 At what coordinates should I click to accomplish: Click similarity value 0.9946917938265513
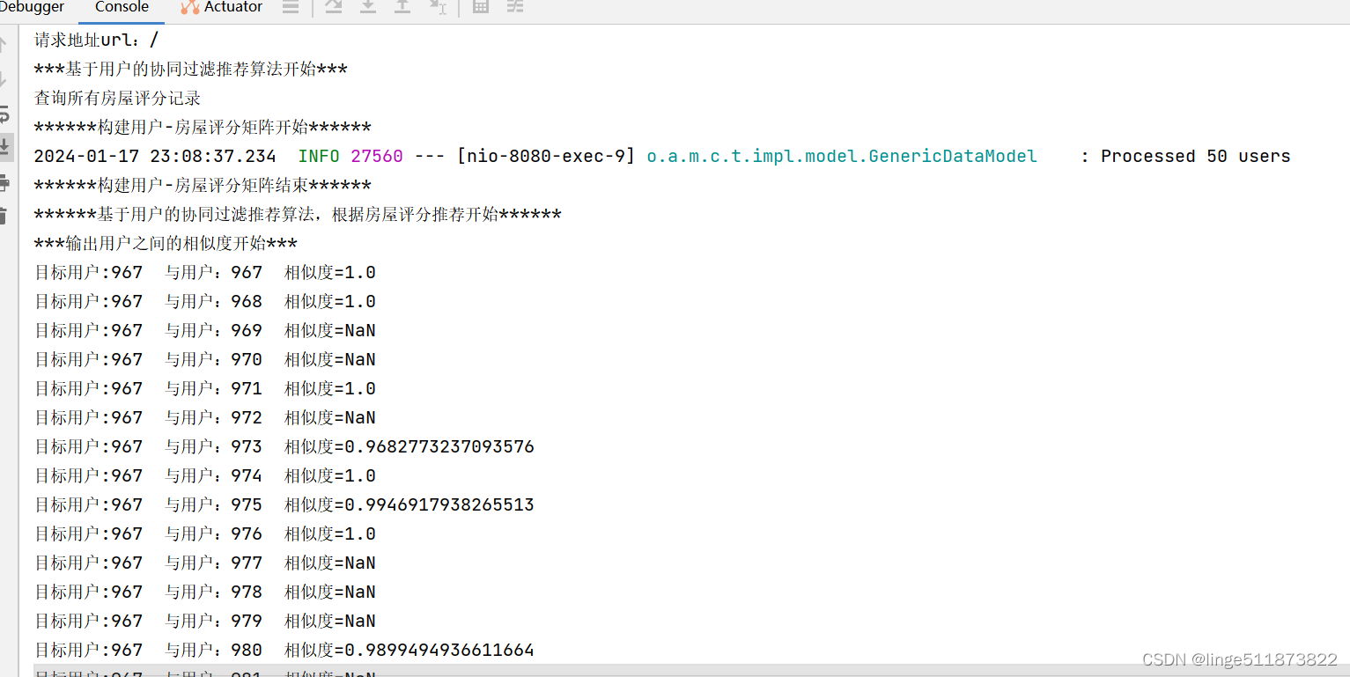tap(439, 505)
